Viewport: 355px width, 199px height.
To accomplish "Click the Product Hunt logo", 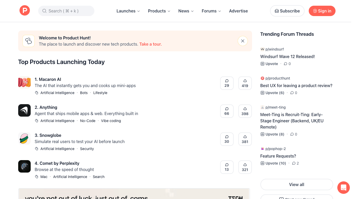I will click(x=25, y=10).
